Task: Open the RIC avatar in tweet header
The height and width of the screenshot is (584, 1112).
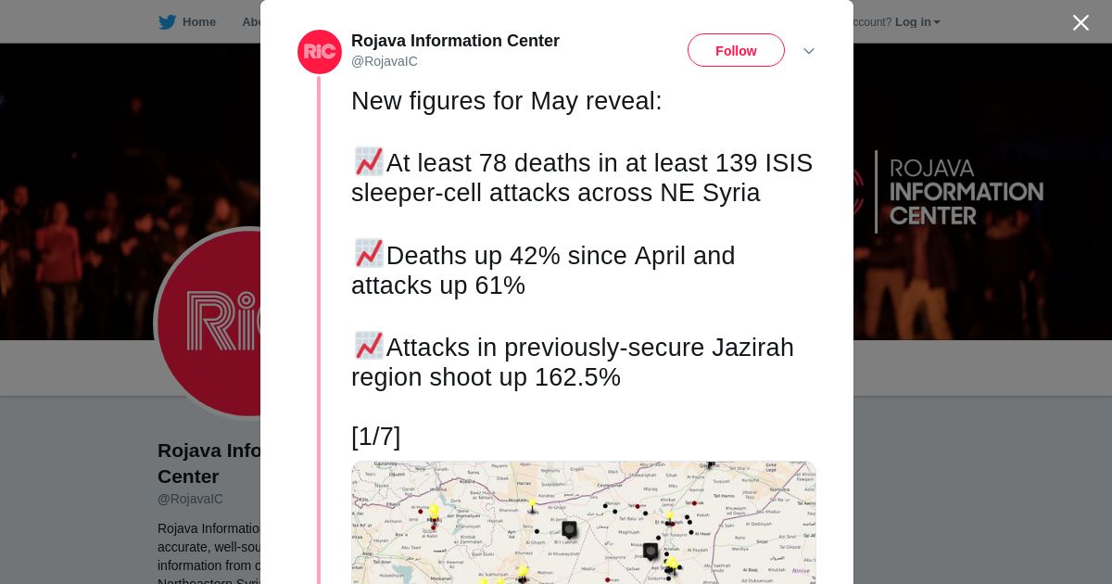Action: [x=320, y=52]
